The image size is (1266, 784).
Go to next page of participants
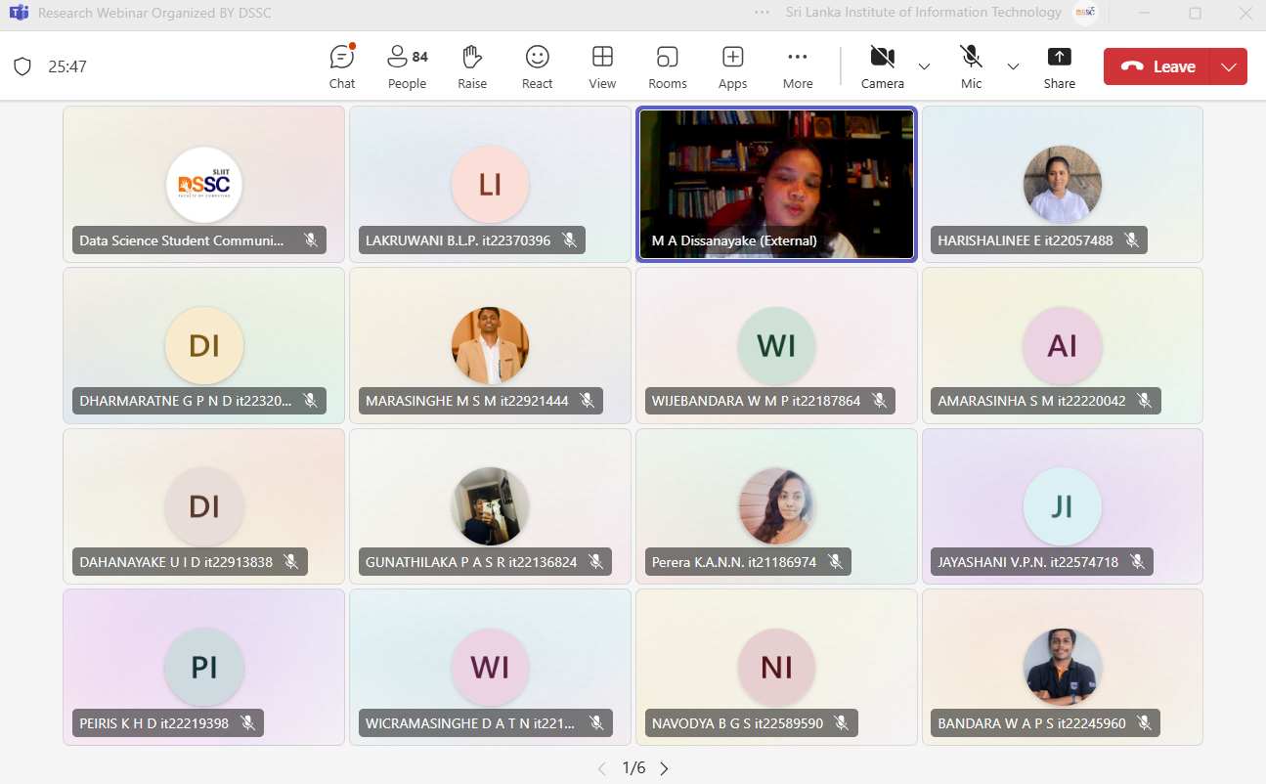pos(665,768)
